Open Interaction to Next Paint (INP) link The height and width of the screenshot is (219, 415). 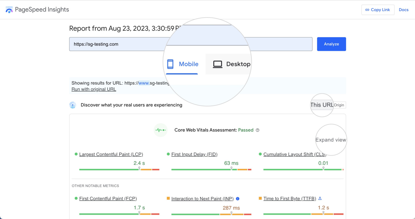[x=202, y=199]
